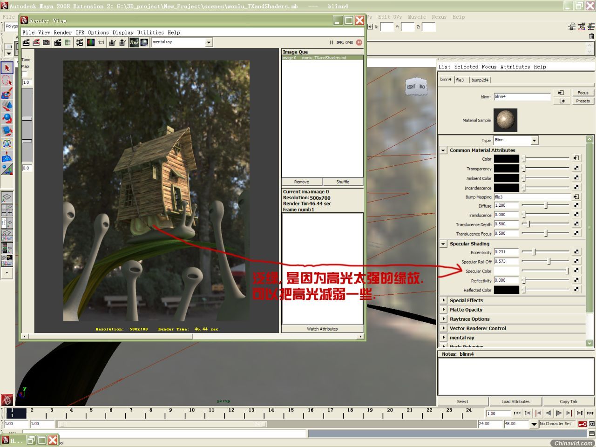Click the red IPR stop icon in the Render View toolbar
The height and width of the screenshot is (447, 596).
[x=359, y=42]
